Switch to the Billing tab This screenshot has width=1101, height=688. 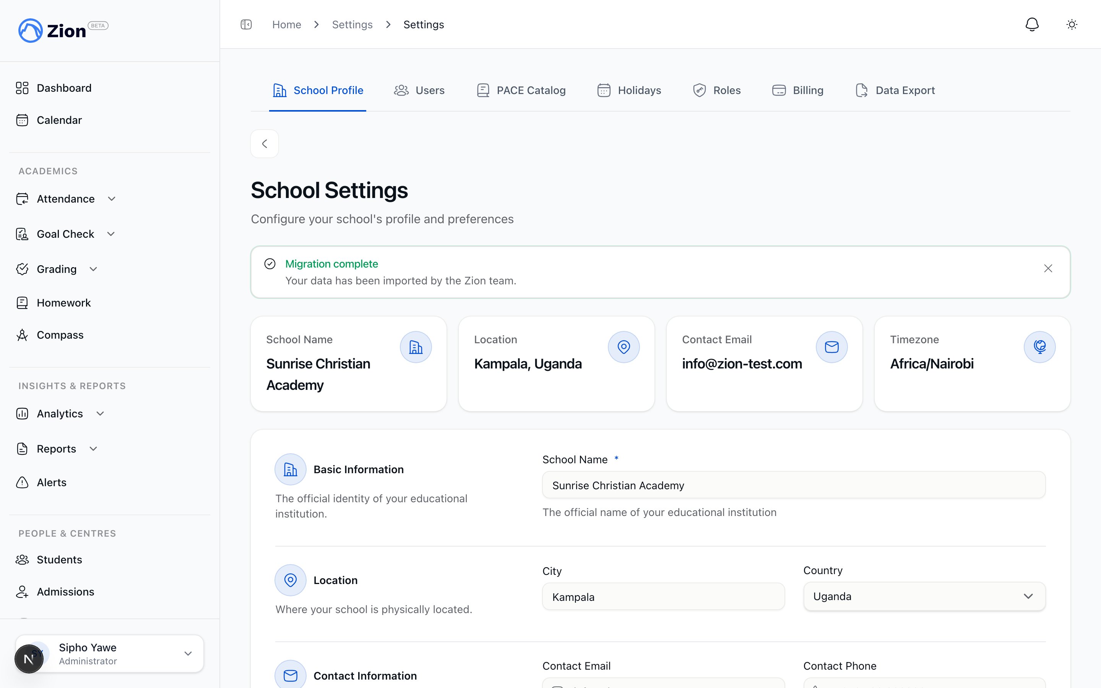tap(797, 90)
